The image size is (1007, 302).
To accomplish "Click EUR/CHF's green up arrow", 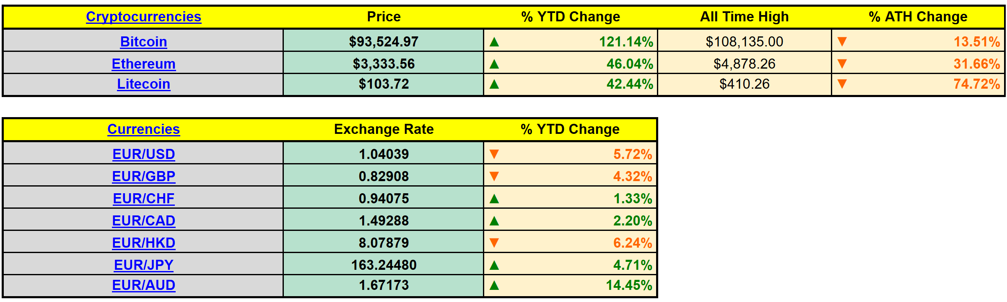I will pos(494,199).
